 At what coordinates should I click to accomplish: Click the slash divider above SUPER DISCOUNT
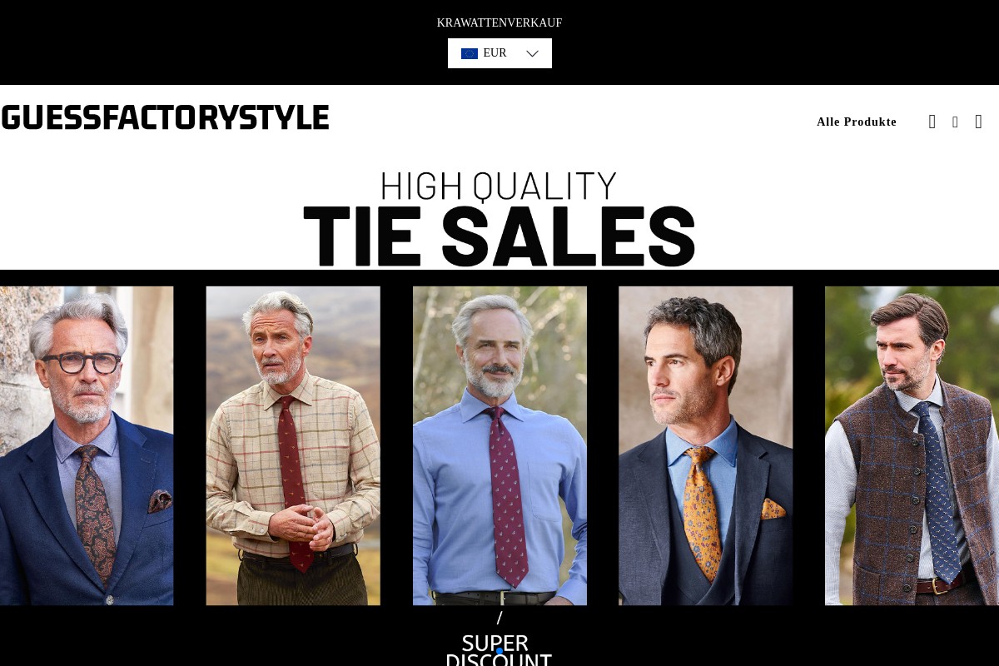(499, 618)
